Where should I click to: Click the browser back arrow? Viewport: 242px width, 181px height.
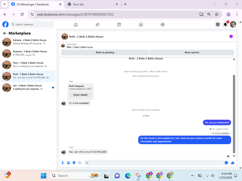click(x=5, y=15)
